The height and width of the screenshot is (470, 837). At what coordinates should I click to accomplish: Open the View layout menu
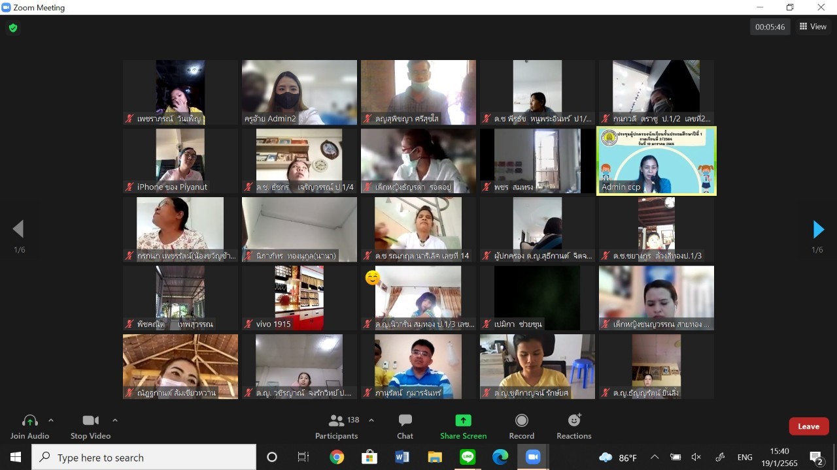(x=813, y=27)
